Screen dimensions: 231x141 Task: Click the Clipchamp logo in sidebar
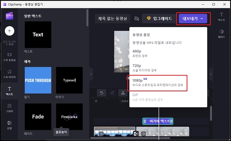[x=10, y=16]
